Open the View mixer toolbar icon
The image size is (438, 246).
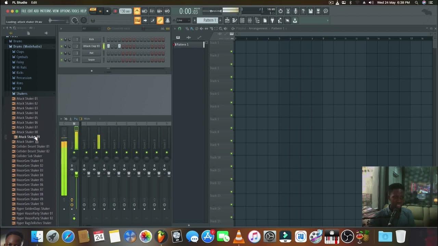click(250, 20)
